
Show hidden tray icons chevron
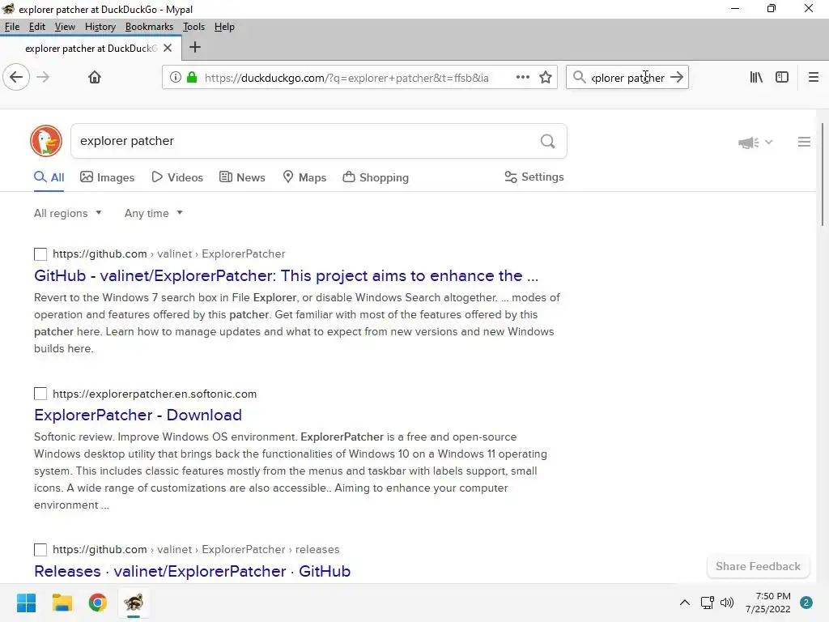tap(685, 603)
